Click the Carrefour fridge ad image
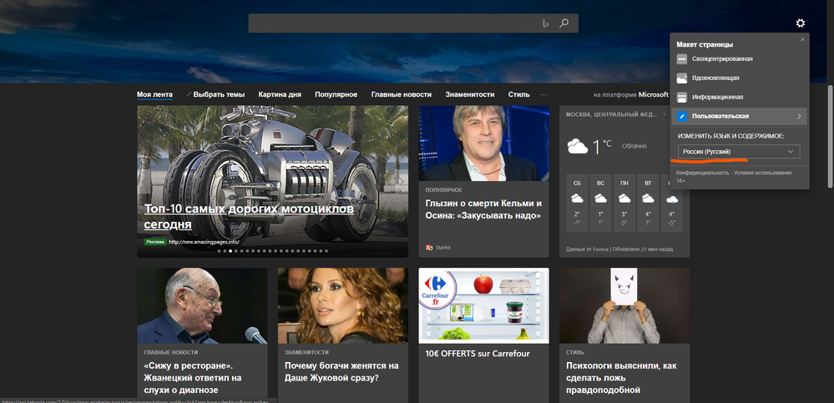The image size is (834, 403). click(483, 305)
